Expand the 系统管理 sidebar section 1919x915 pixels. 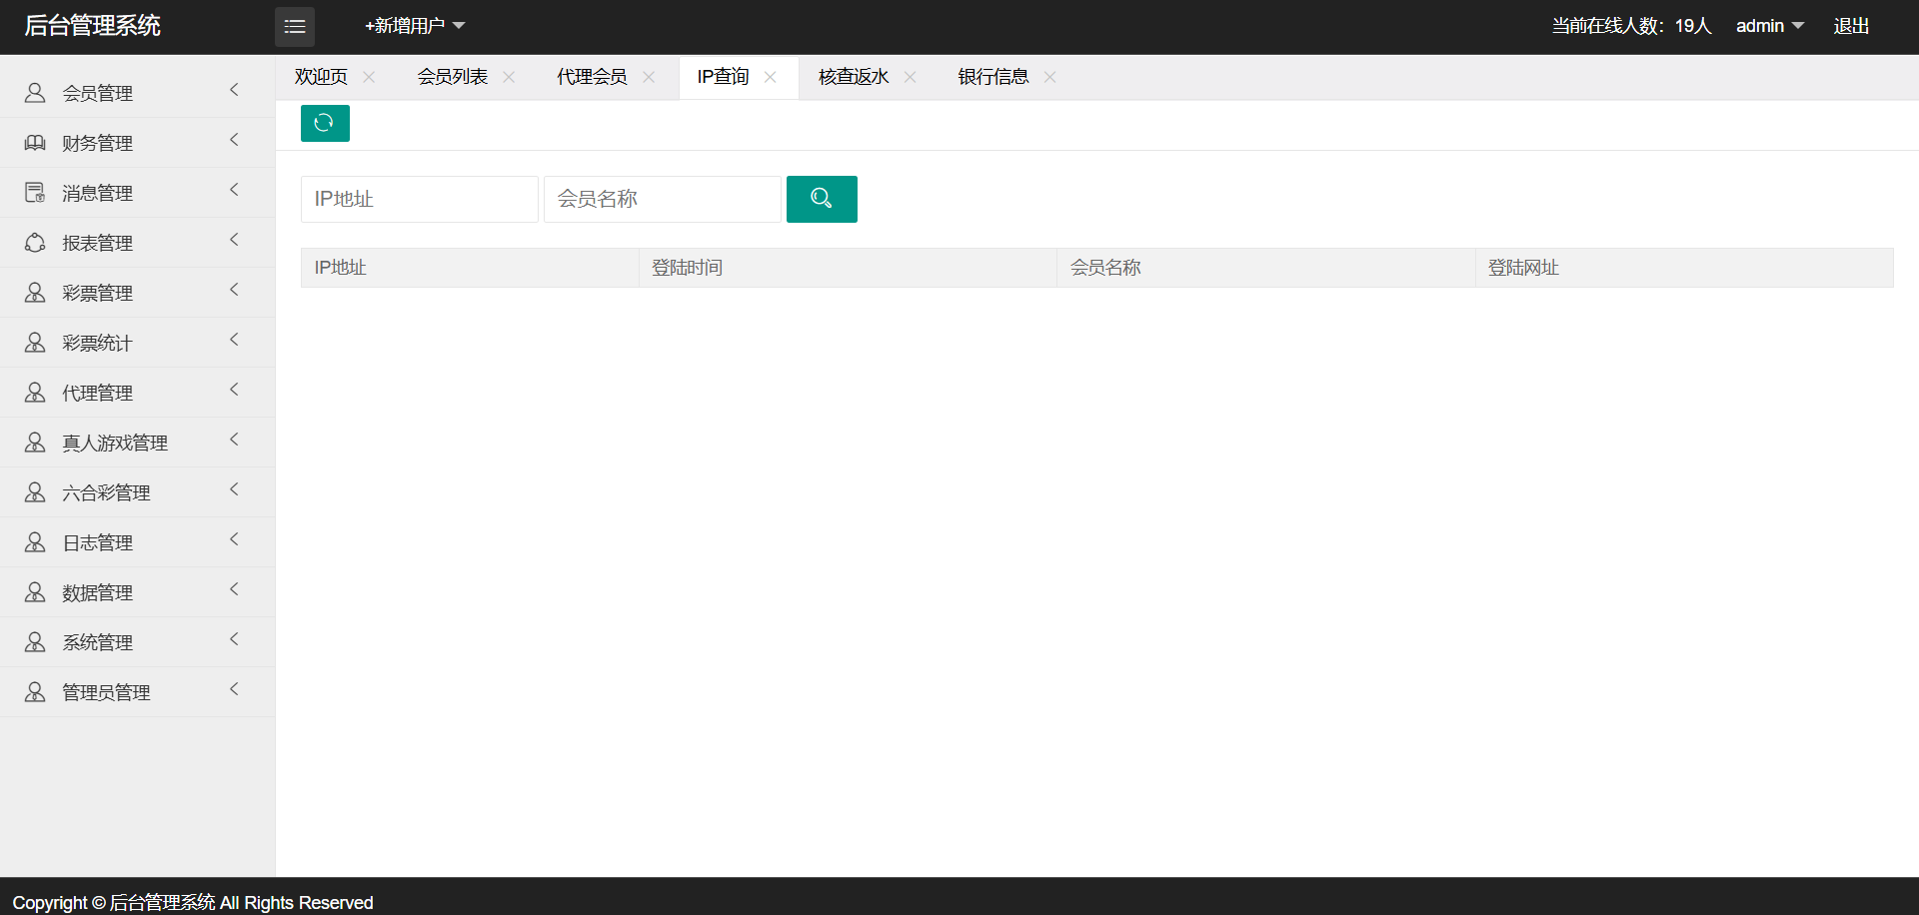98,642
